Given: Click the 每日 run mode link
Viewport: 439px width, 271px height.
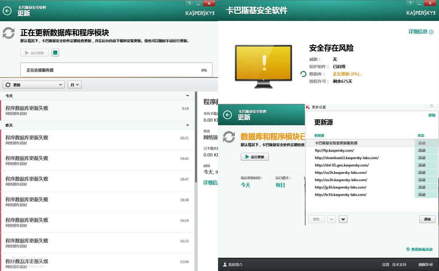Looking at the screenshot, I should [x=280, y=185].
